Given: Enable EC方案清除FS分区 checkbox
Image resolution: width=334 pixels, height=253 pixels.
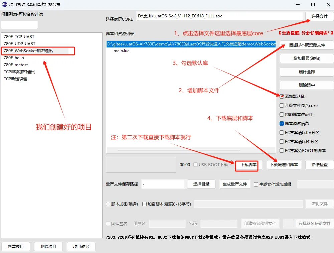Looking at the screenshot, I should [282, 141].
